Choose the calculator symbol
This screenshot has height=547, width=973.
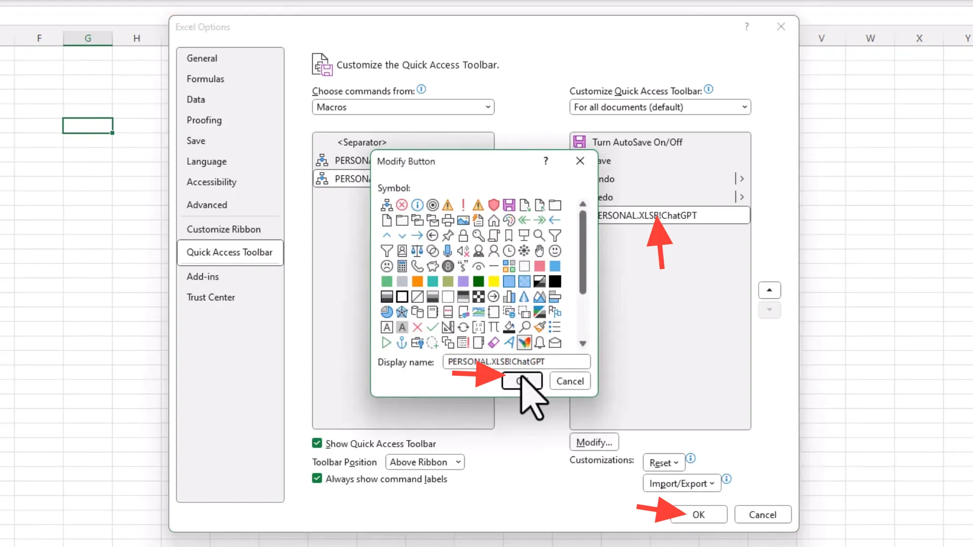(x=402, y=266)
